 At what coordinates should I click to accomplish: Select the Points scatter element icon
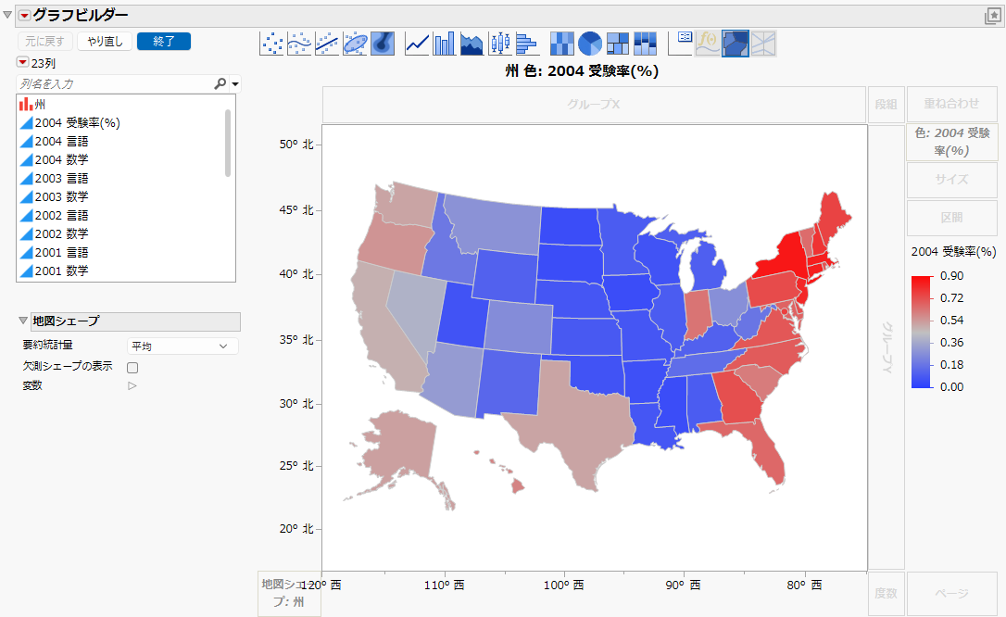[271, 44]
